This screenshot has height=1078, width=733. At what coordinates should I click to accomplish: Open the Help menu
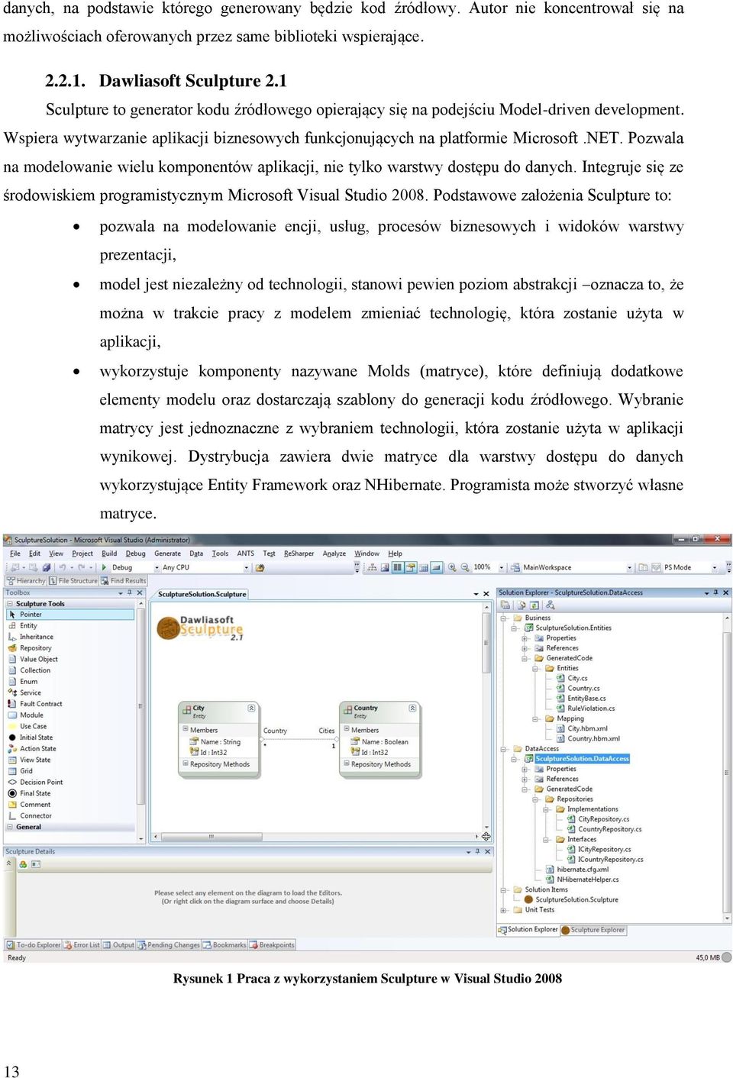click(396, 554)
